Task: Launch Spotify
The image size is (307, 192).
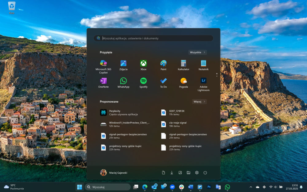Action: click(x=143, y=83)
